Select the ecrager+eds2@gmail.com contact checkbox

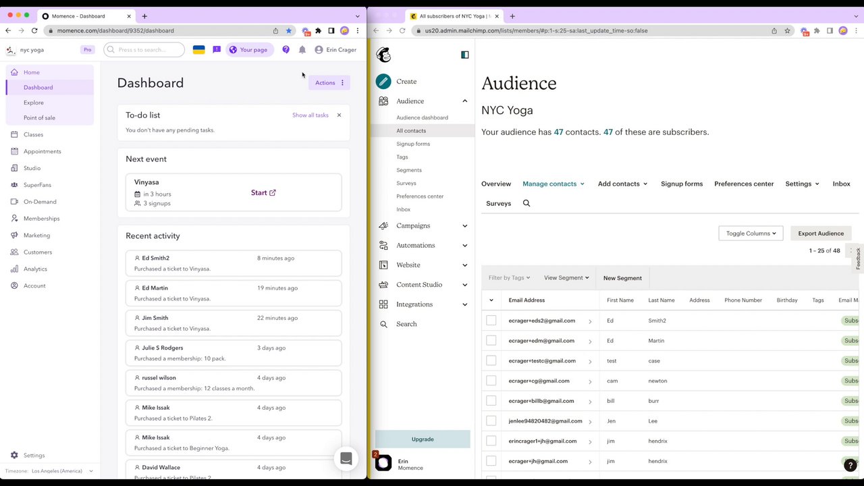click(491, 321)
